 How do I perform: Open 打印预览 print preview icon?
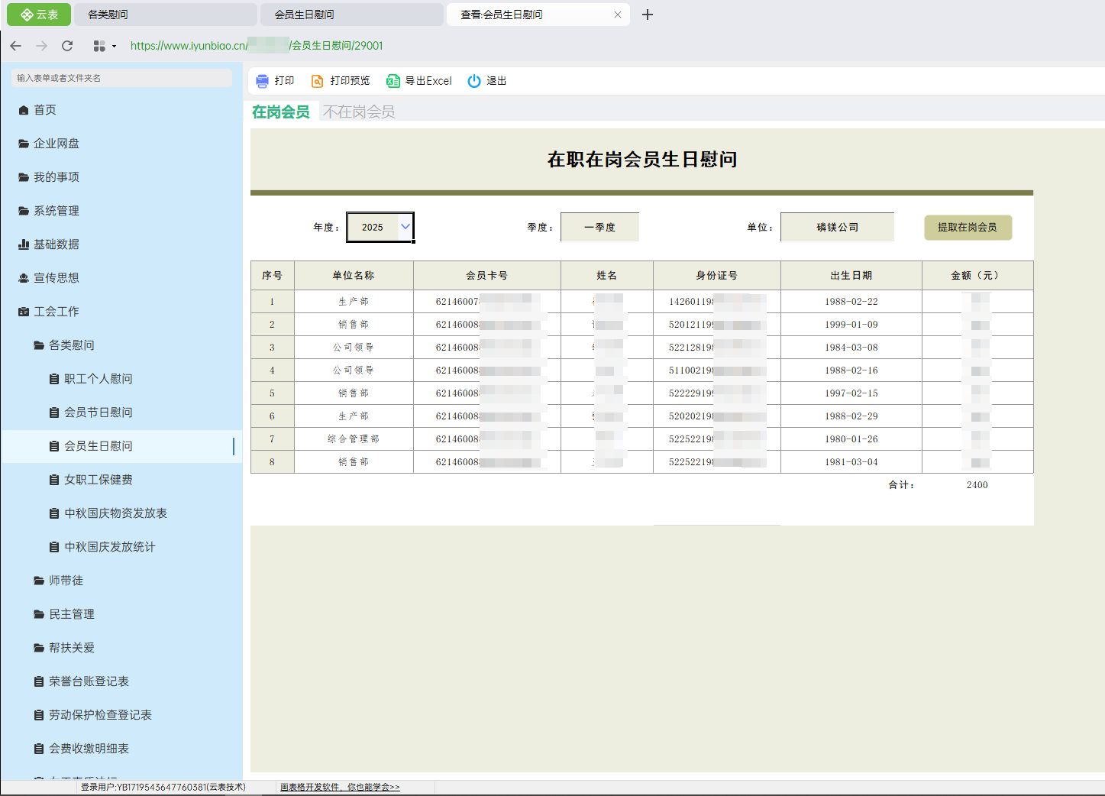pyautogui.click(x=318, y=81)
